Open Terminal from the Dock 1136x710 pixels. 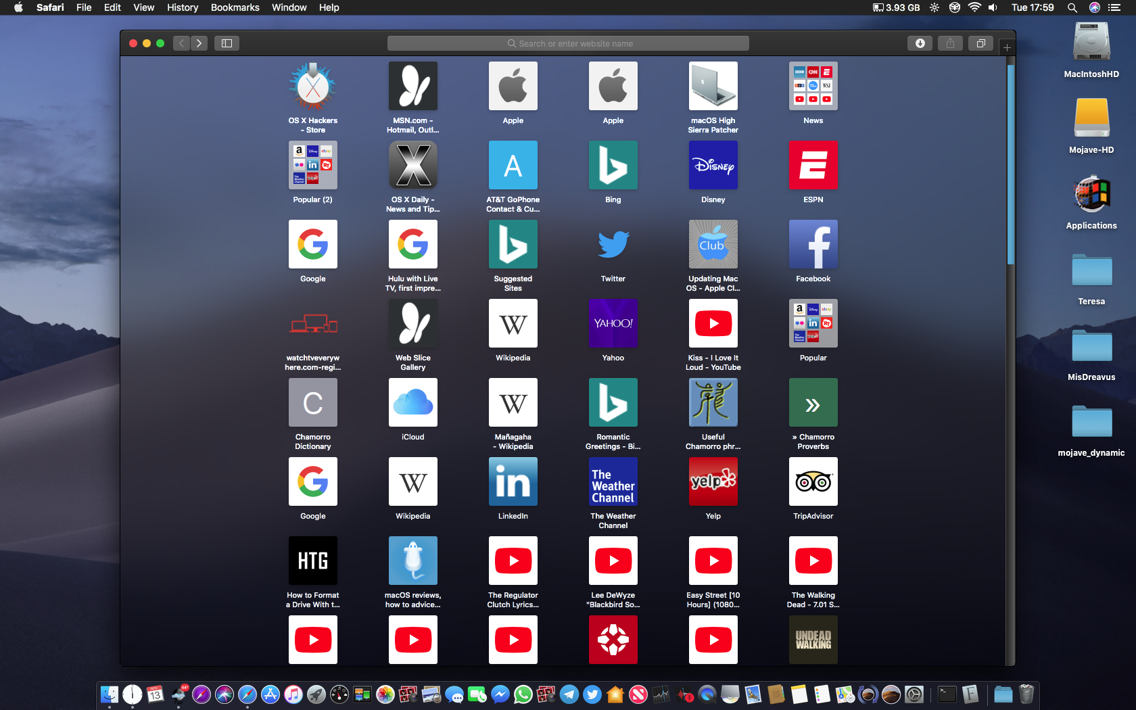947,694
